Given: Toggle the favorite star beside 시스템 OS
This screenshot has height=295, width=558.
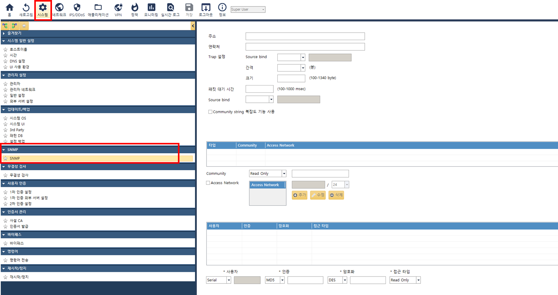Looking at the screenshot, I should coord(5,118).
